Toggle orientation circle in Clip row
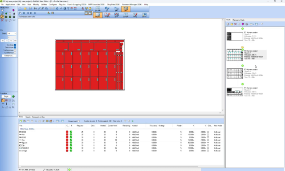The width and height of the screenshot is (285, 171). coord(208,146)
